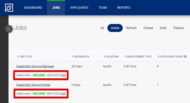
Task: Click the '9 Days' refresh value
Action: pos(76,85)
